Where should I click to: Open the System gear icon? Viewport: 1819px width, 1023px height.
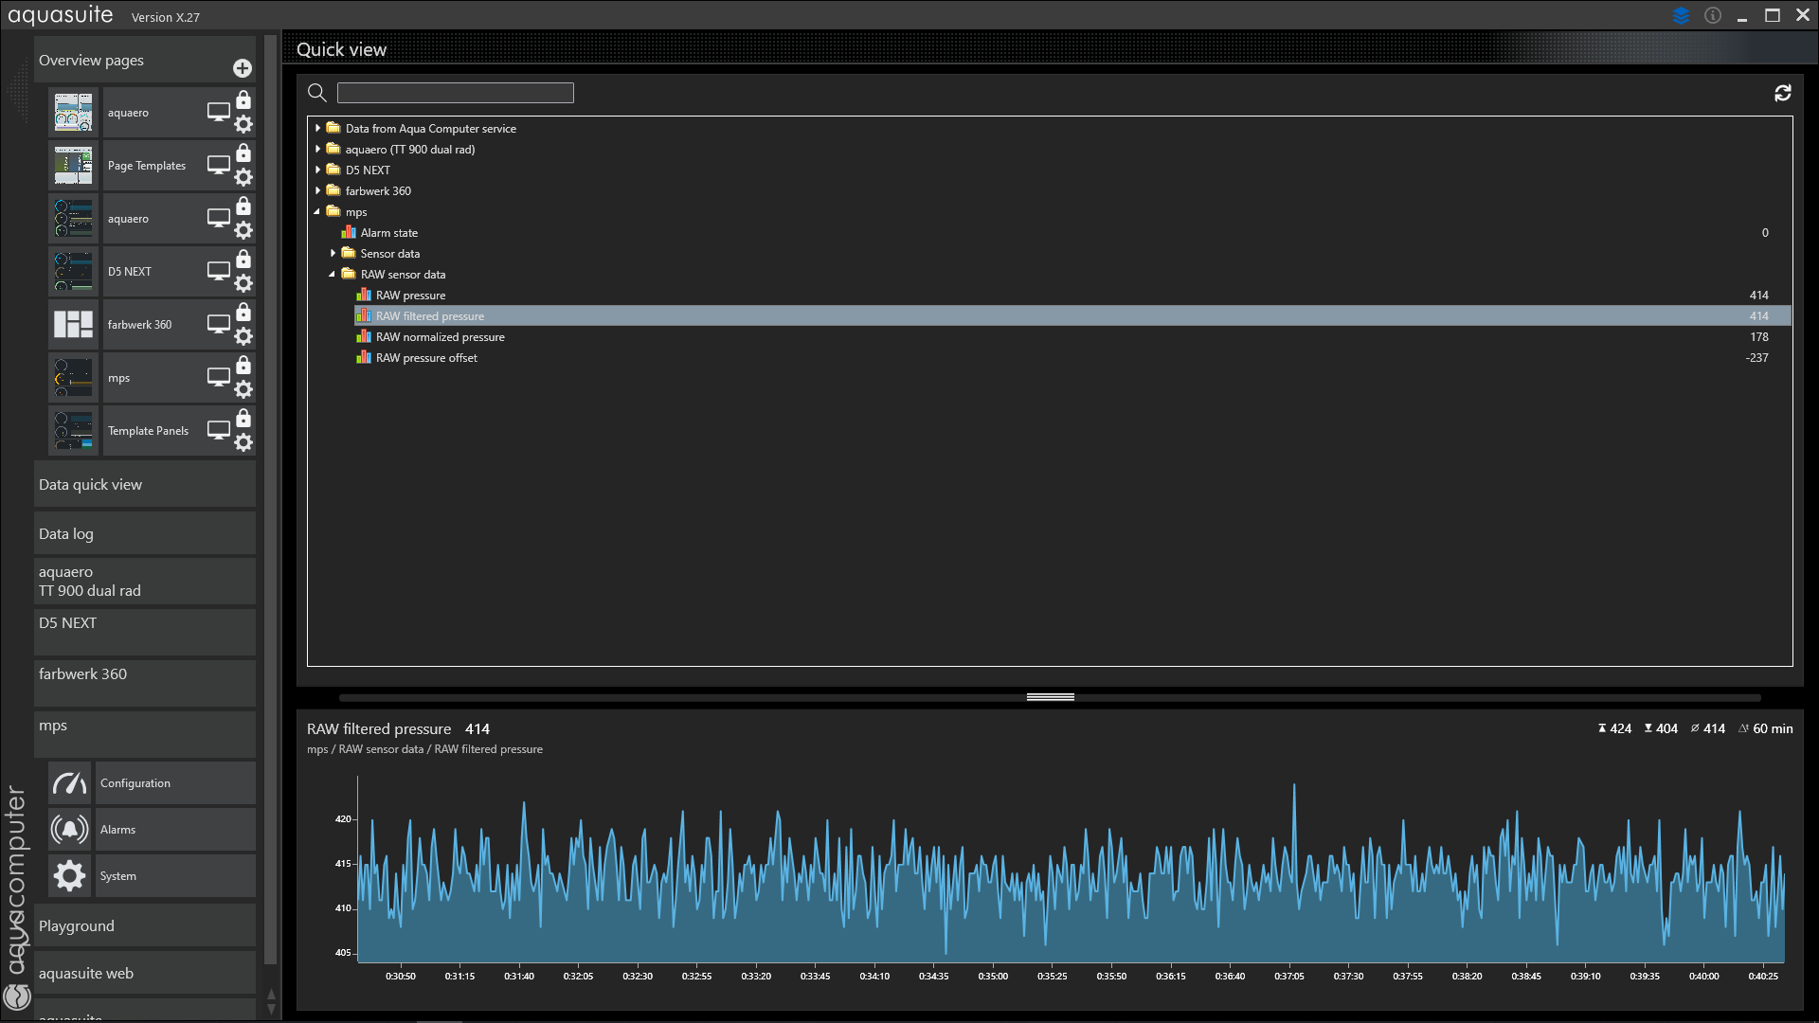pos(69,876)
